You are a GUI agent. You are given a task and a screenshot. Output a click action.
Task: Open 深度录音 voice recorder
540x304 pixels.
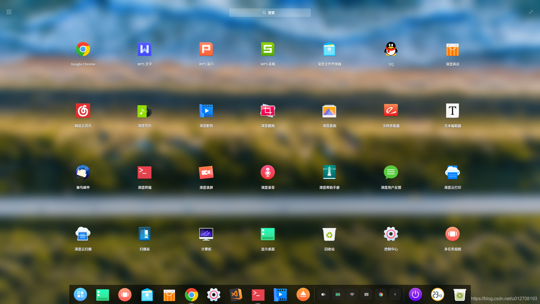(267, 172)
